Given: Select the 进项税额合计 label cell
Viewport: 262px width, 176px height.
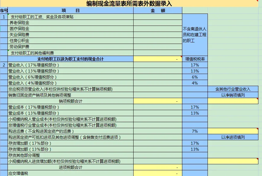Looking at the screenshot, I should tap(70, 167).
